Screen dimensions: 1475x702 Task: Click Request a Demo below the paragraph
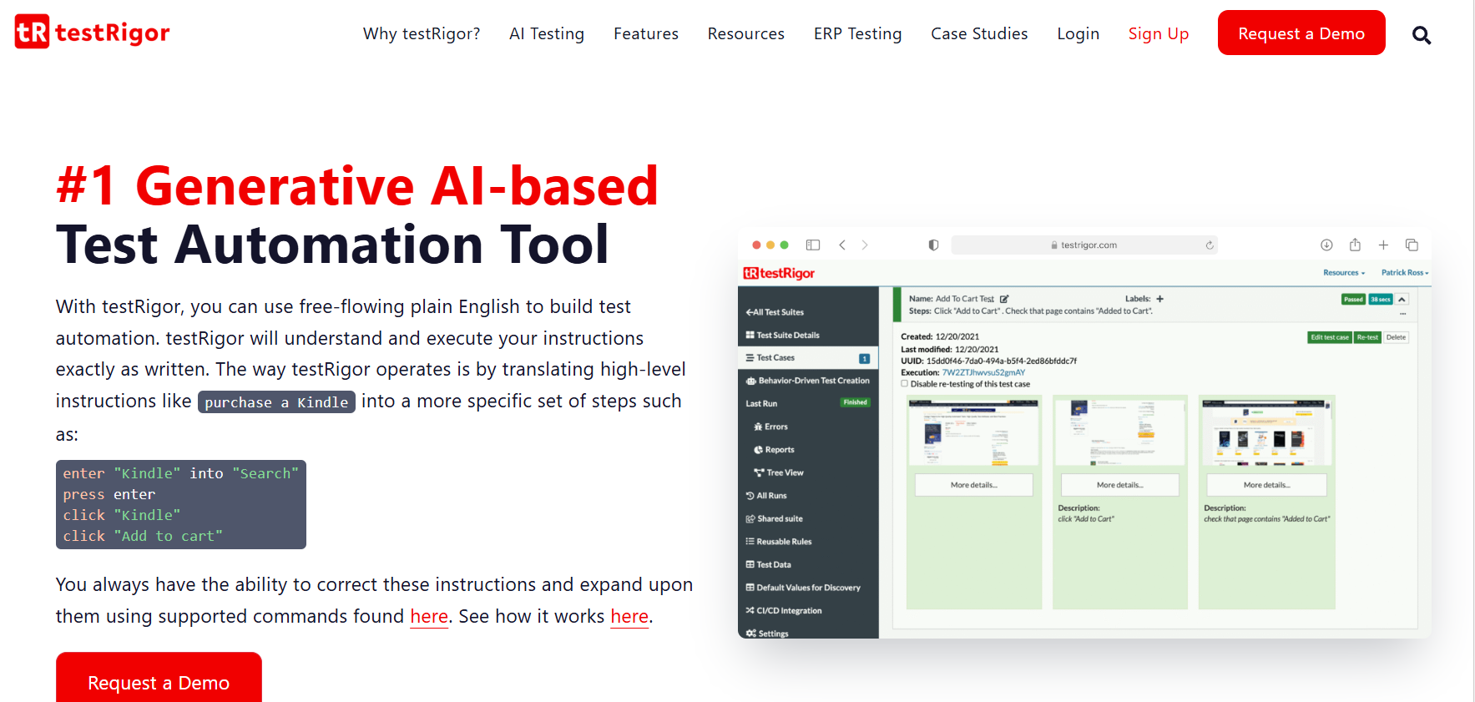pyautogui.click(x=159, y=678)
